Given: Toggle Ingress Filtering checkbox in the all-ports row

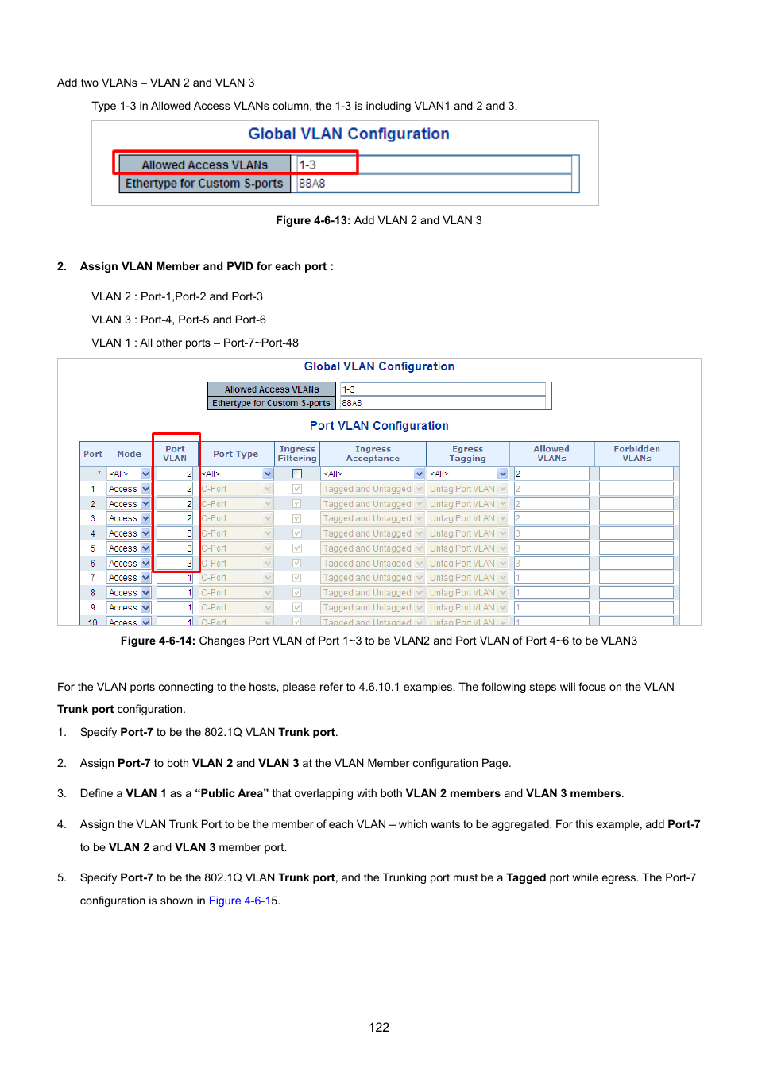Looking at the screenshot, I should click(297, 474).
